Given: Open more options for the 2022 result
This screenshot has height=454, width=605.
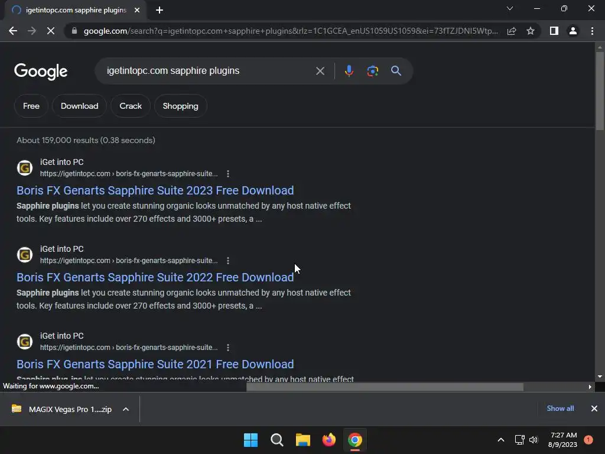Looking at the screenshot, I should point(228,261).
